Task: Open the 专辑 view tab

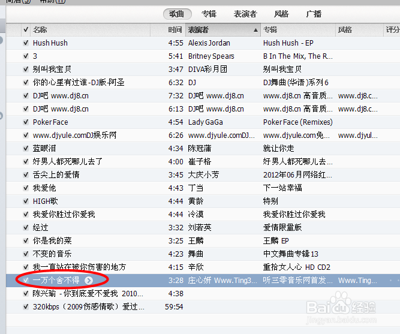Action: (x=209, y=14)
